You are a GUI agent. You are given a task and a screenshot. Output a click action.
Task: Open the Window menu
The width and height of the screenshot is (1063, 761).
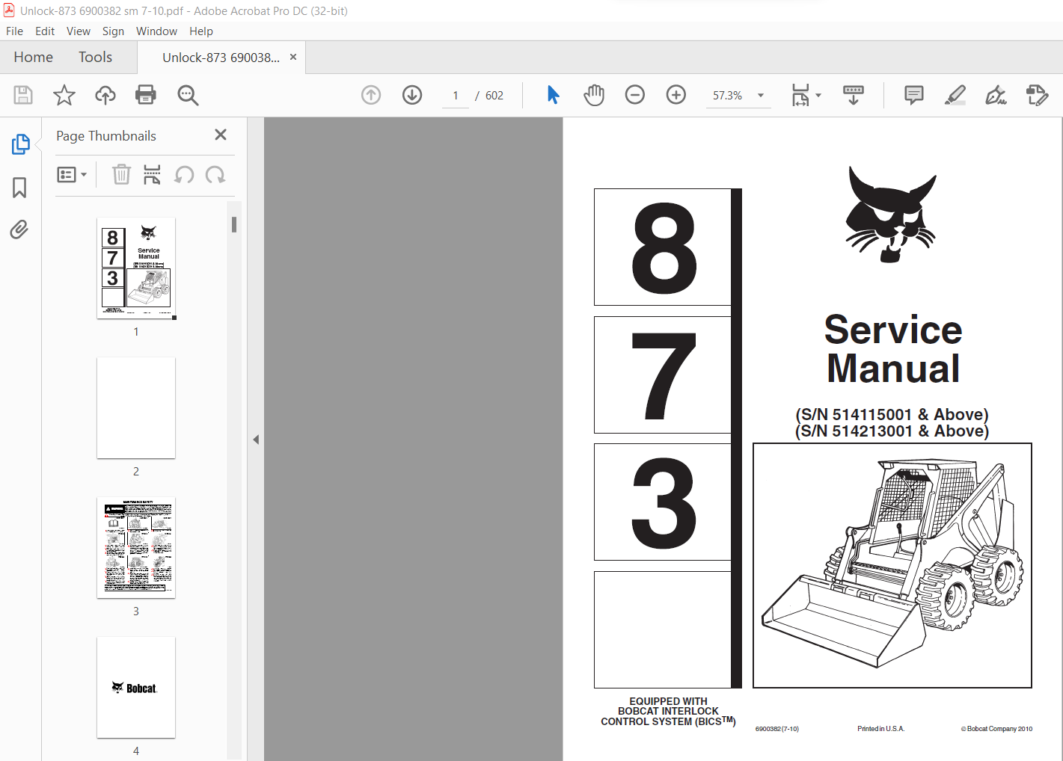click(x=156, y=31)
